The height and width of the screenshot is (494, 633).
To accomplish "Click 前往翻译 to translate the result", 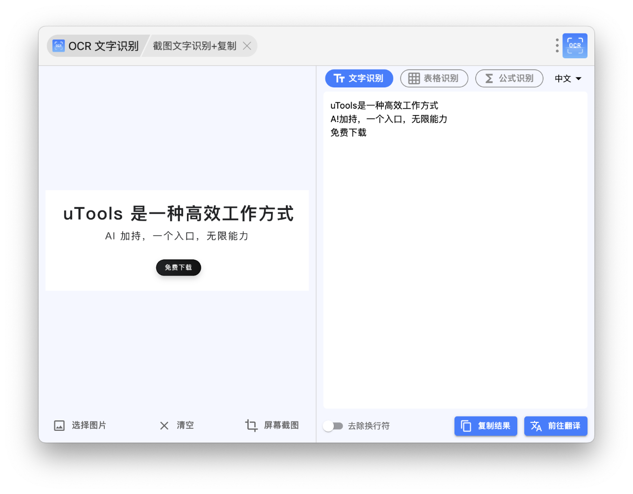I will (556, 426).
